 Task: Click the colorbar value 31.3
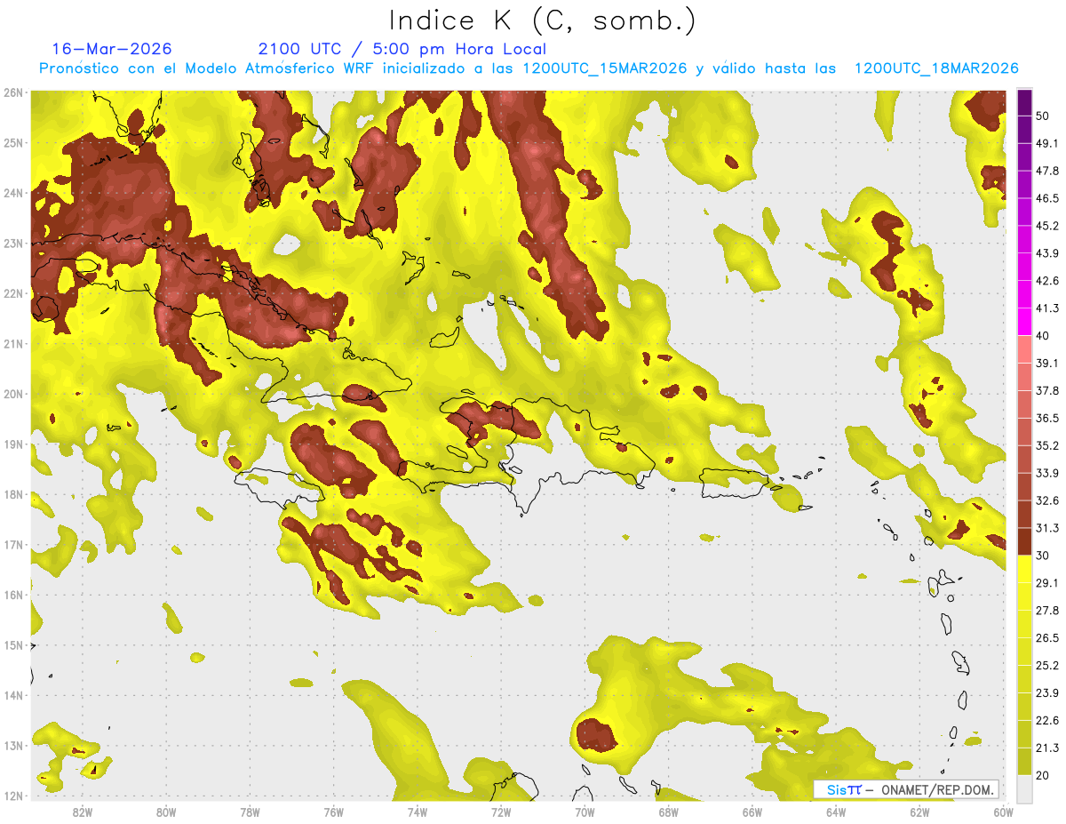(1047, 529)
